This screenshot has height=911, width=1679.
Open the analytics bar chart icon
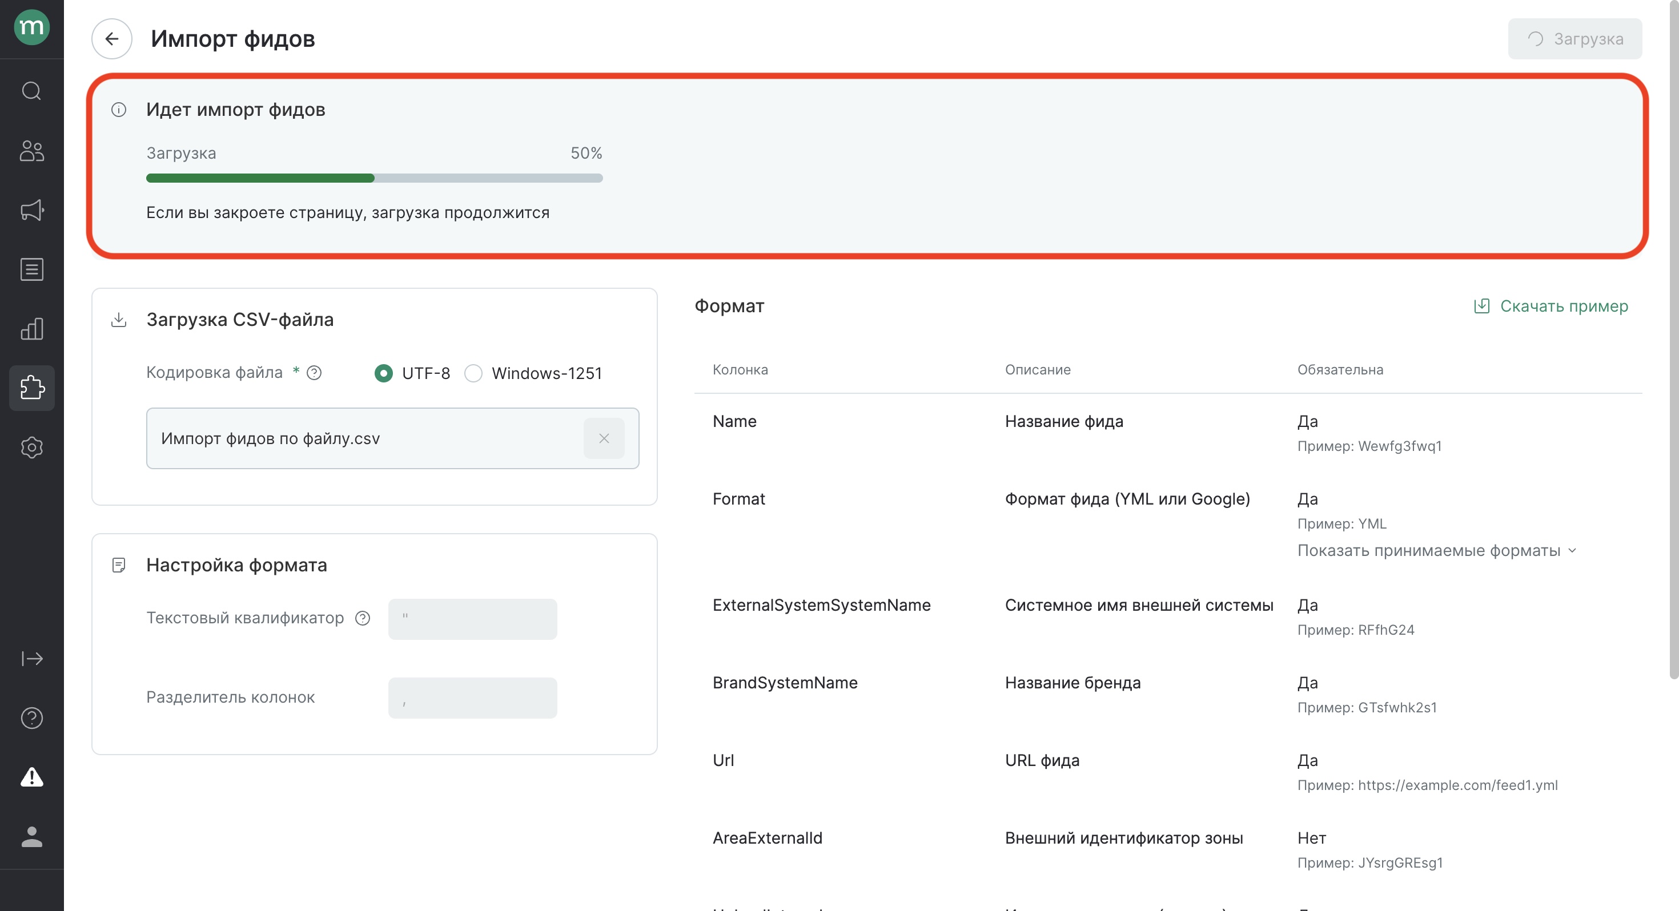(x=31, y=328)
